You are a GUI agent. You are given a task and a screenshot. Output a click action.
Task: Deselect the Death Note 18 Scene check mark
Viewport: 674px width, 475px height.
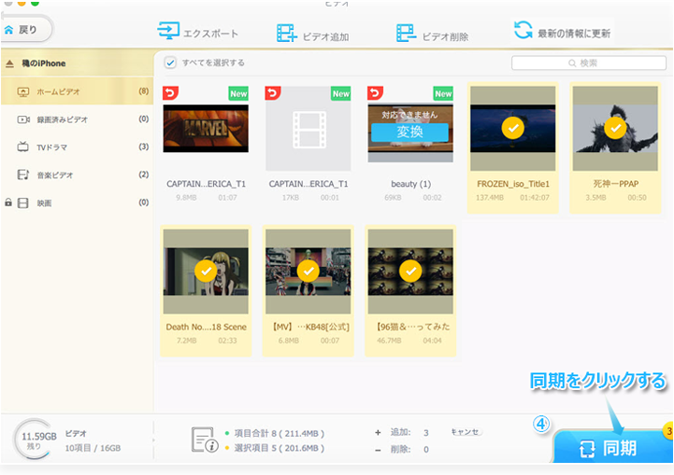click(206, 271)
